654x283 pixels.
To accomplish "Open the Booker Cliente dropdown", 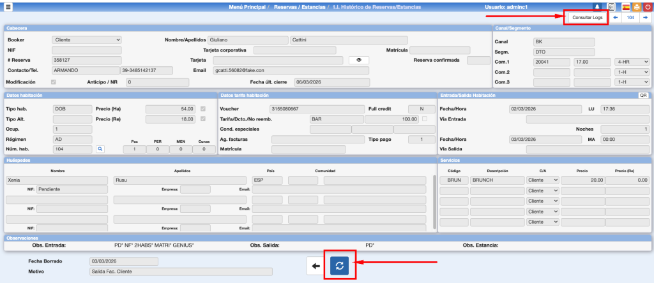I will point(86,40).
